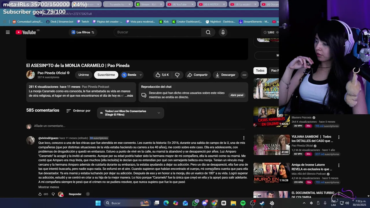Open Spotify from the taskbar
Image resolution: width=370 pixels, height=208 pixels.
click(x=243, y=203)
